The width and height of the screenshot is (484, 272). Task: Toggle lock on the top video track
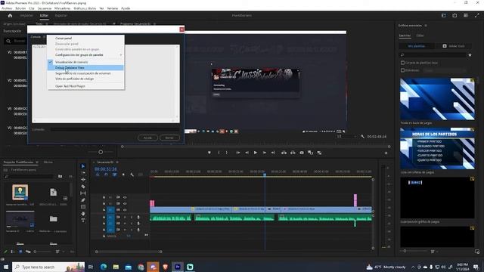click(x=104, y=197)
